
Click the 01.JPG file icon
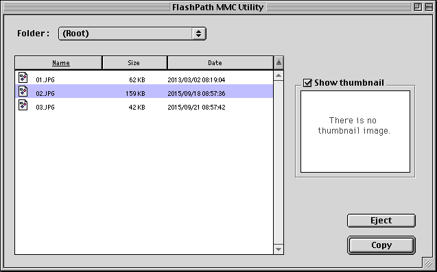tap(23, 77)
